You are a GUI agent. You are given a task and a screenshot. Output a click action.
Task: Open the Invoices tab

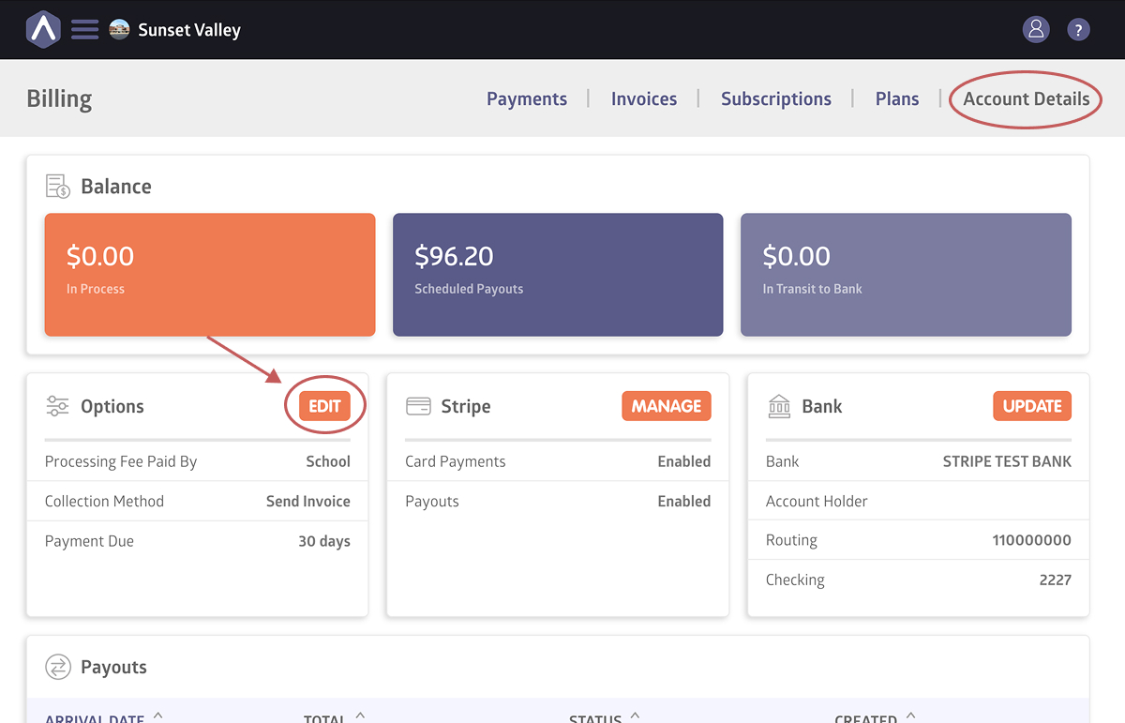tap(644, 98)
